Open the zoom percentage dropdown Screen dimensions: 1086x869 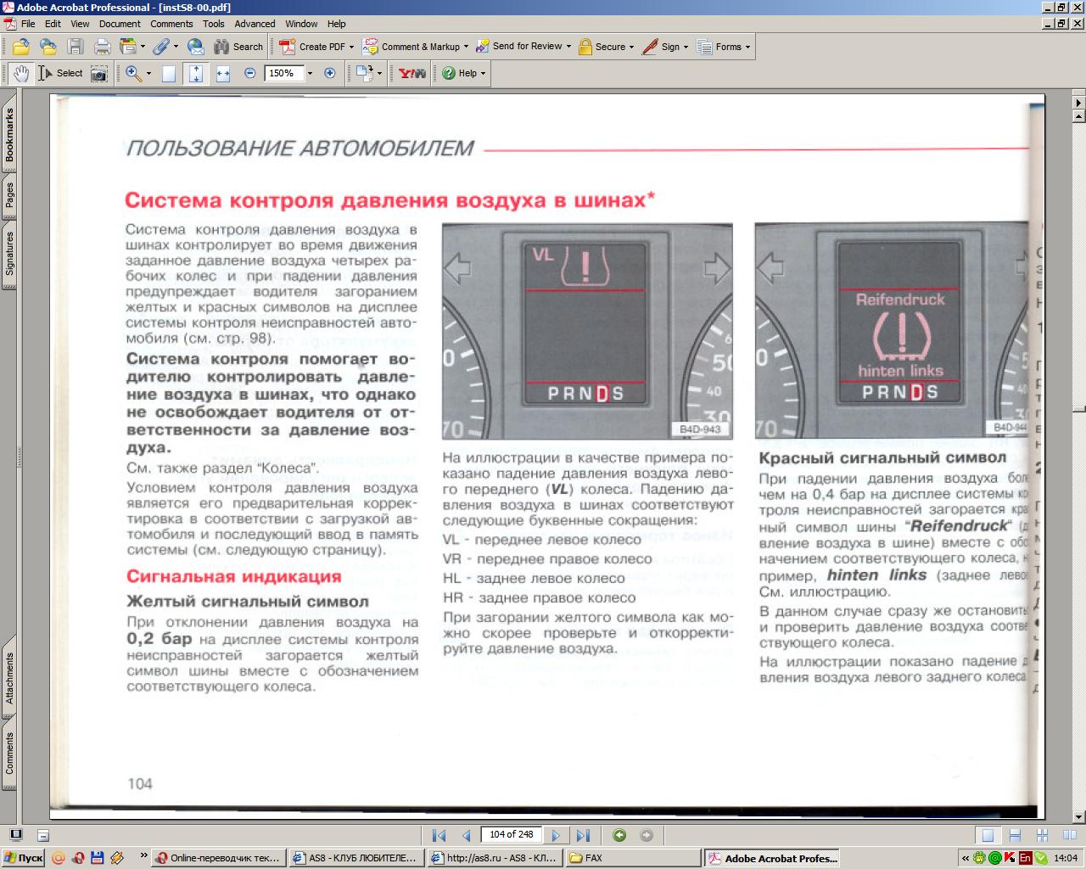[310, 74]
